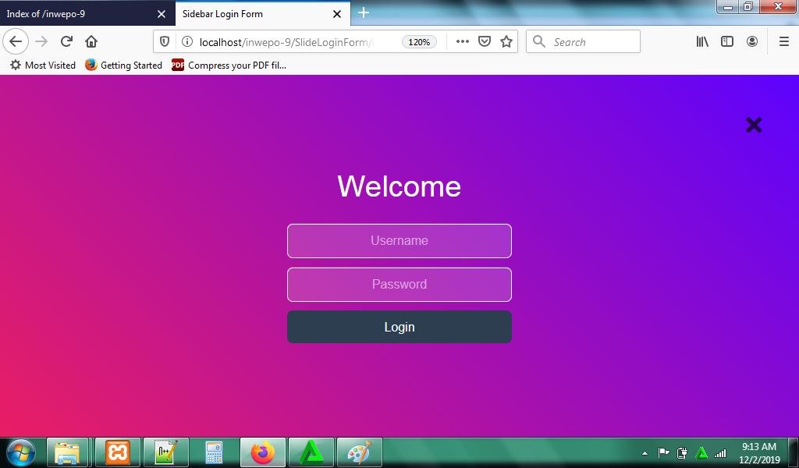Click the localhost URL in address bar
The height and width of the screenshot is (468, 799).
click(x=286, y=42)
